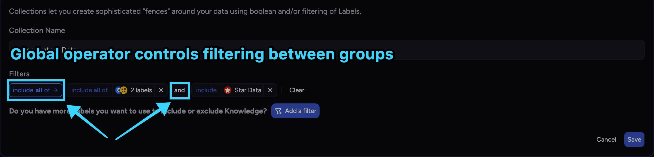The width and height of the screenshot is (654, 157).
Task: Clear all filters
Action: (296, 90)
